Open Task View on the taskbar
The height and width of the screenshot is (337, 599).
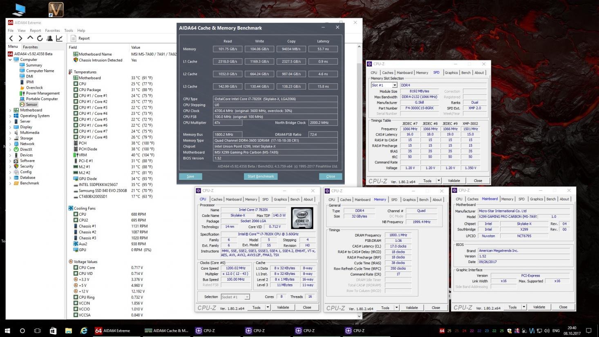[x=37, y=330]
